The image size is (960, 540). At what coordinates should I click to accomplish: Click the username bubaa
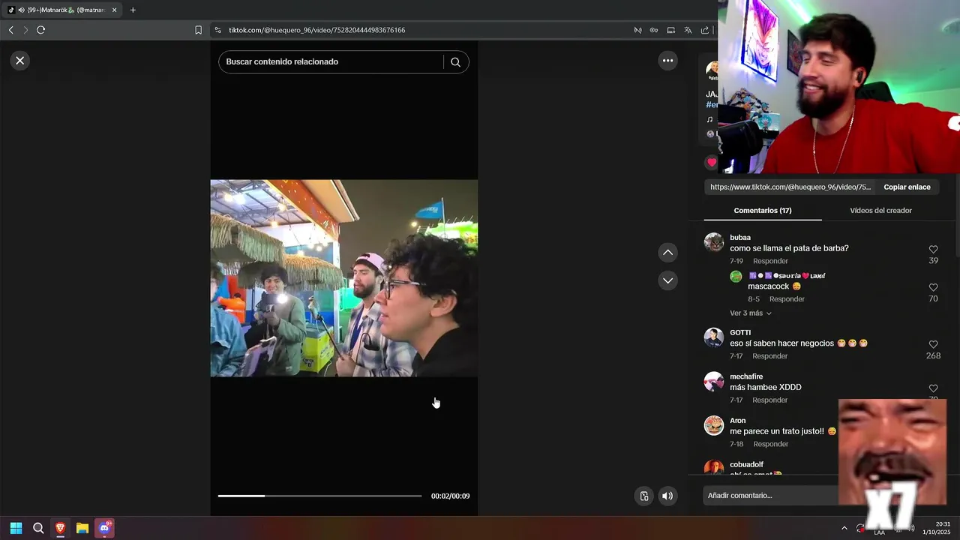tap(740, 238)
